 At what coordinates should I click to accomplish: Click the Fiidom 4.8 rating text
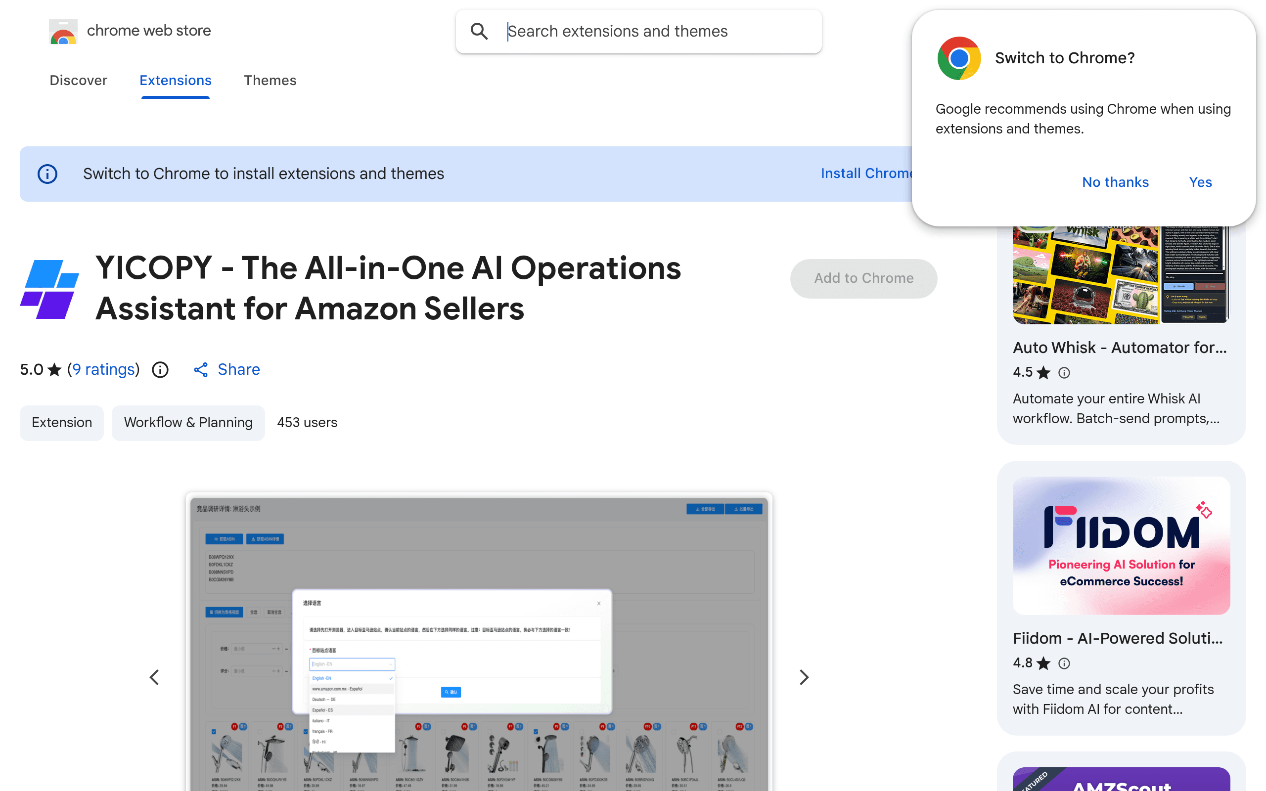pyautogui.click(x=1023, y=663)
